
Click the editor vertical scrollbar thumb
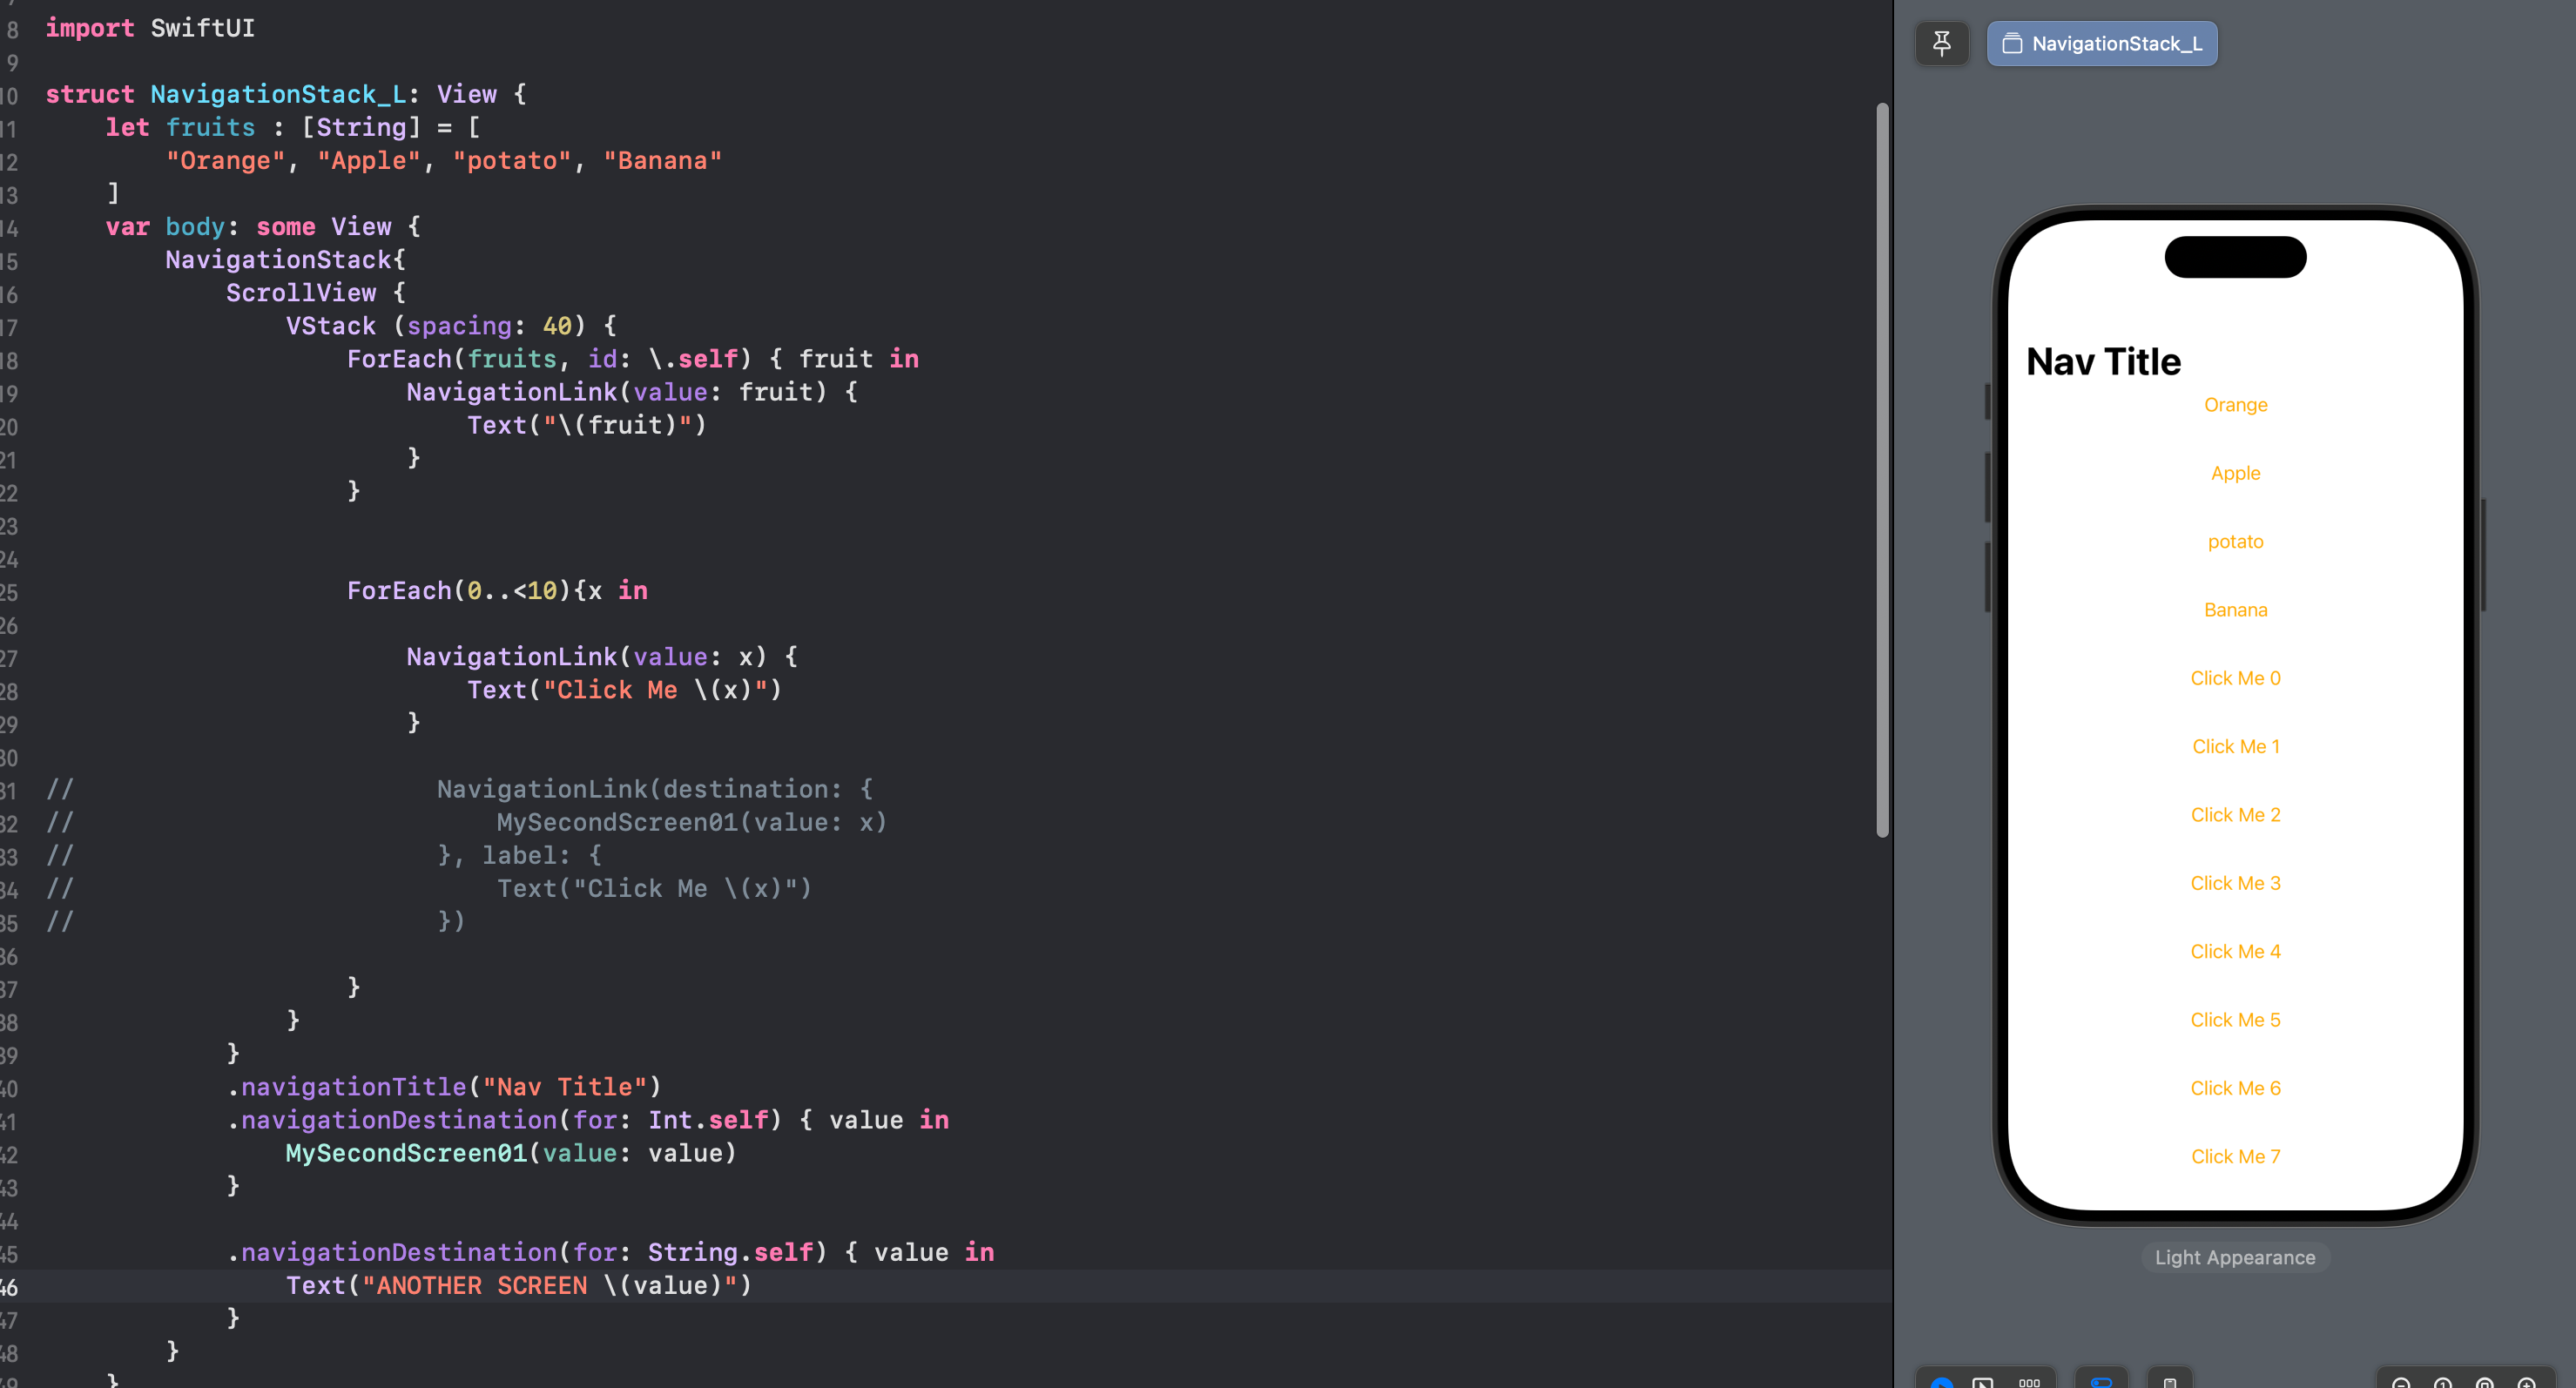(1883, 470)
